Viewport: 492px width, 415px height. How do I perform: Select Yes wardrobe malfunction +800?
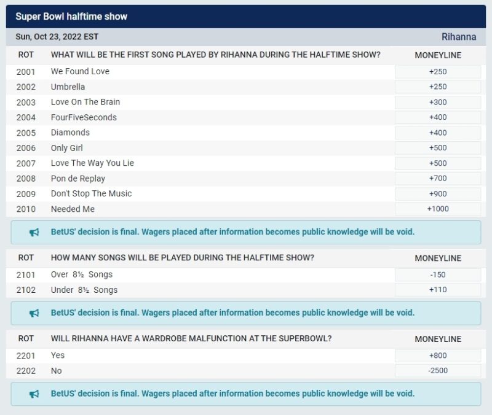(x=438, y=355)
